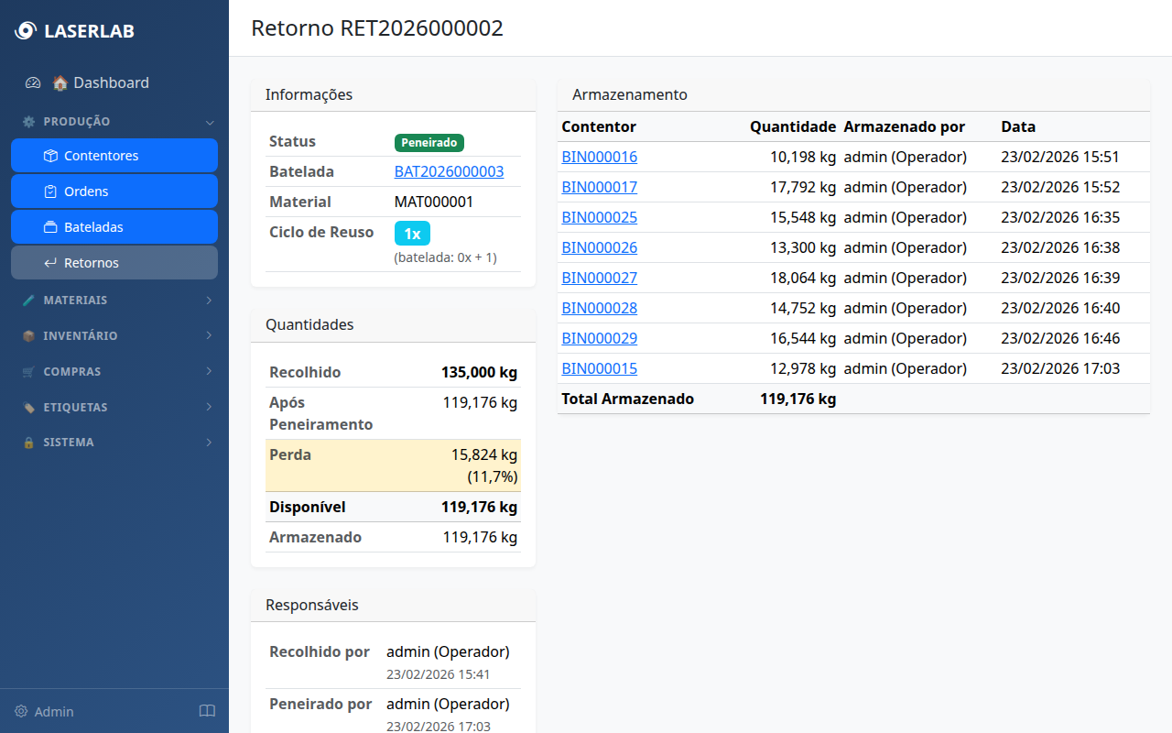Click the Admin gear icon

pyautogui.click(x=21, y=712)
